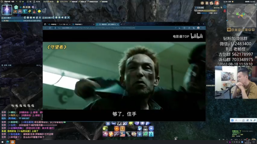Open the Windows Start menu
The image size is (257, 144).
(2, 142)
